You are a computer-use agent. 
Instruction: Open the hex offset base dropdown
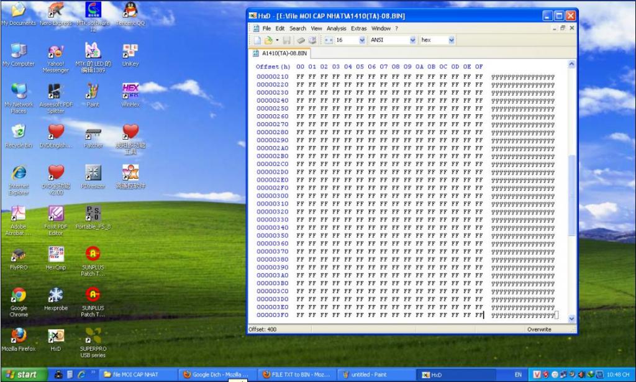pyautogui.click(x=452, y=40)
